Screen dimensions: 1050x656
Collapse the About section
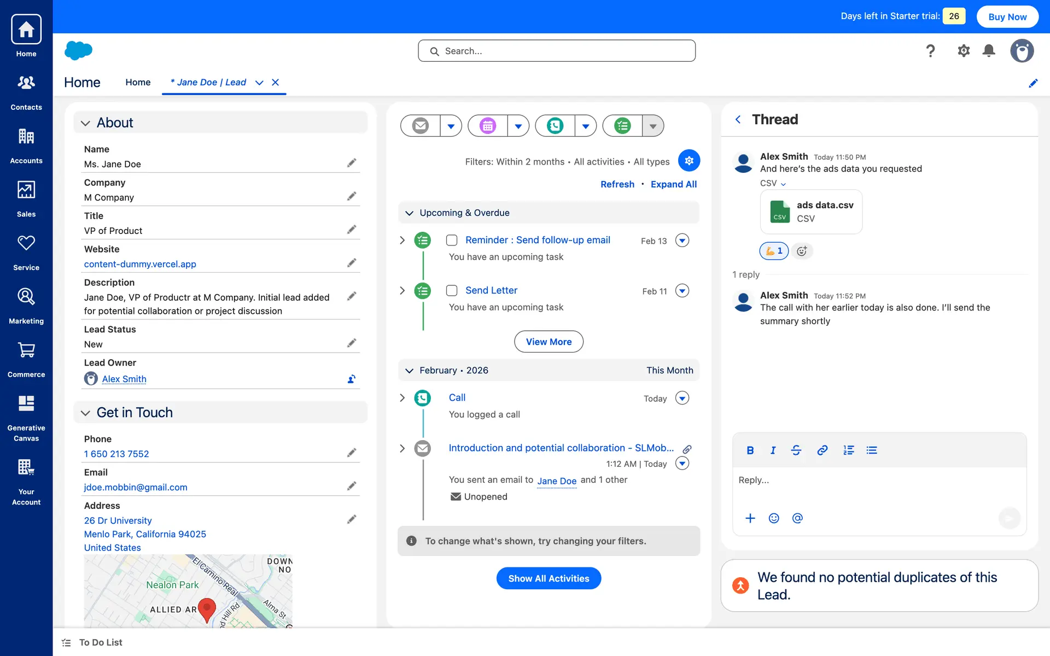[x=85, y=123]
